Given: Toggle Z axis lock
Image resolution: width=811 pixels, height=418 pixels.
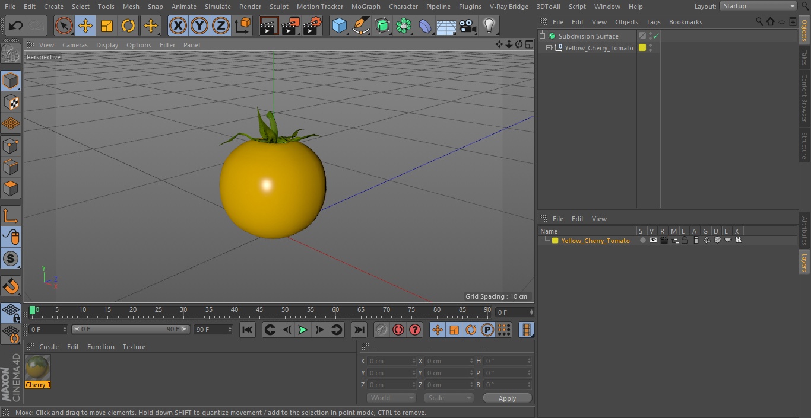Looking at the screenshot, I should [x=221, y=26].
